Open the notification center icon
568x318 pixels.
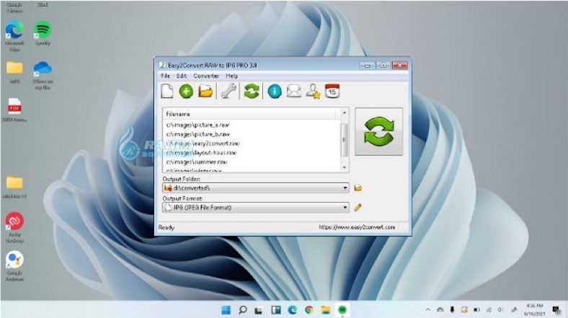(x=556, y=310)
